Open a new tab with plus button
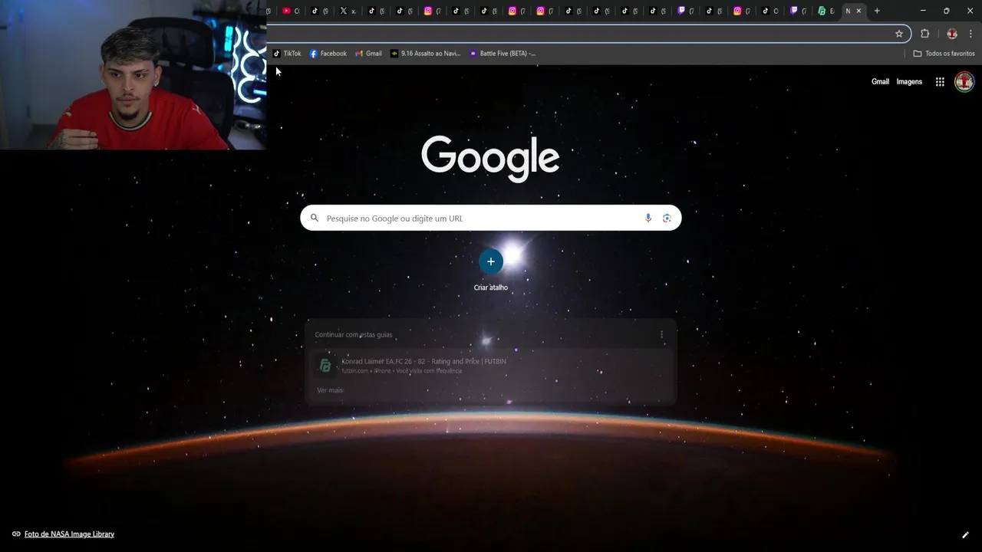The width and height of the screenshot is (982, 552). pyautogui.click(x=877, y=11)
